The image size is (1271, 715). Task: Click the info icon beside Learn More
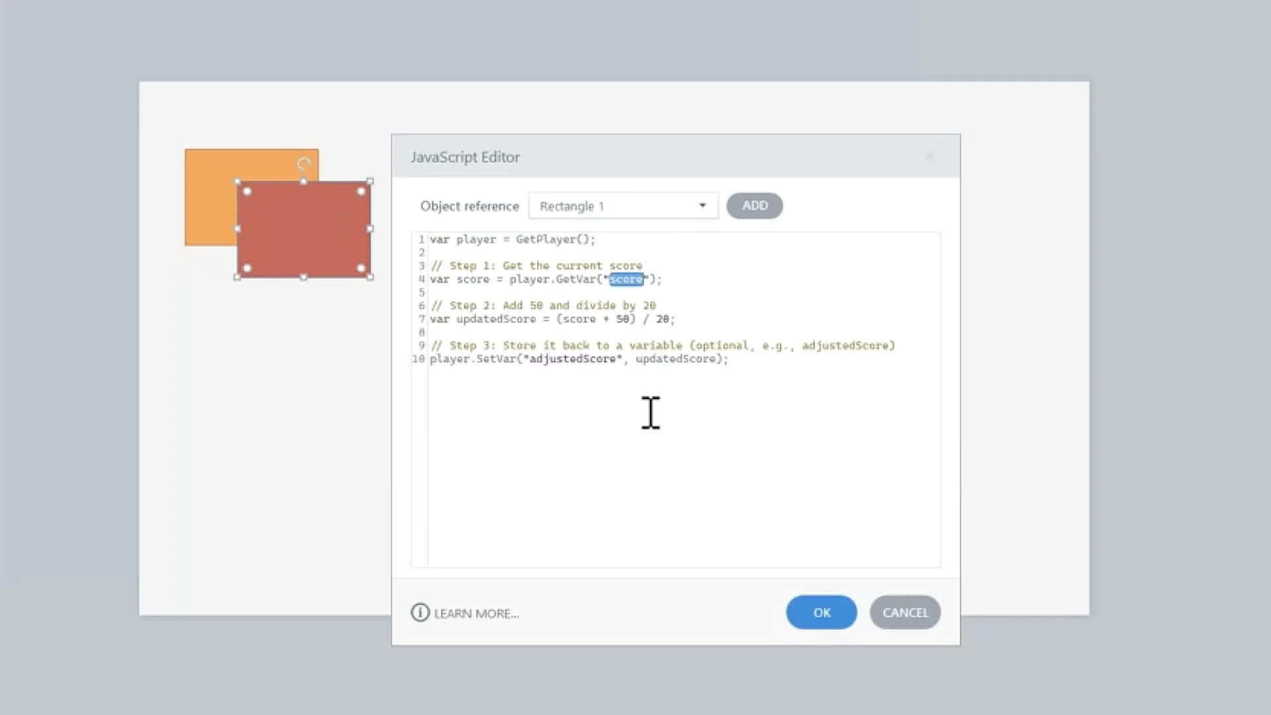click(420, 613)
